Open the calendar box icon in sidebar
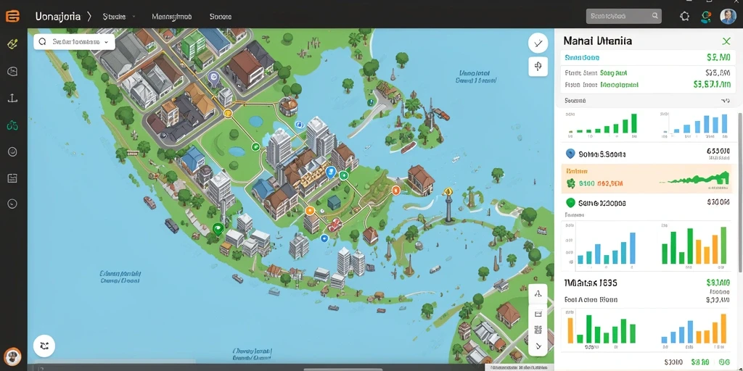The width and height of the screenshot is (743, 371). click(x=12, y=178)
